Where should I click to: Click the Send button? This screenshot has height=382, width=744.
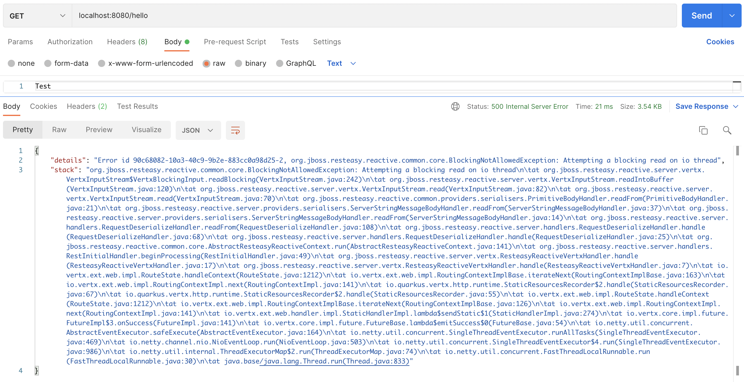(x=701, y=16)
